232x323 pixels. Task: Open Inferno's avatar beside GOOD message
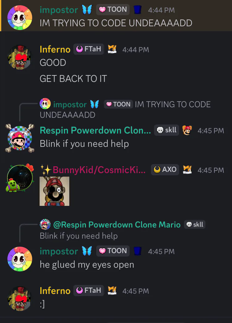tap(20, 57)
